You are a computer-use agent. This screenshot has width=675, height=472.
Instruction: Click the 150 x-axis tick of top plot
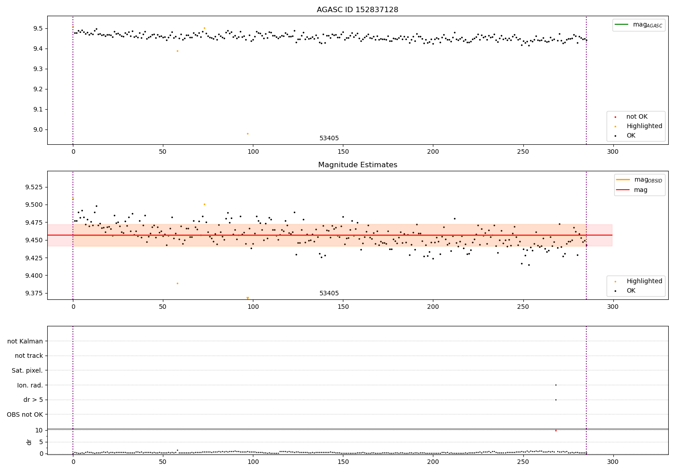(x=343, y=152)
